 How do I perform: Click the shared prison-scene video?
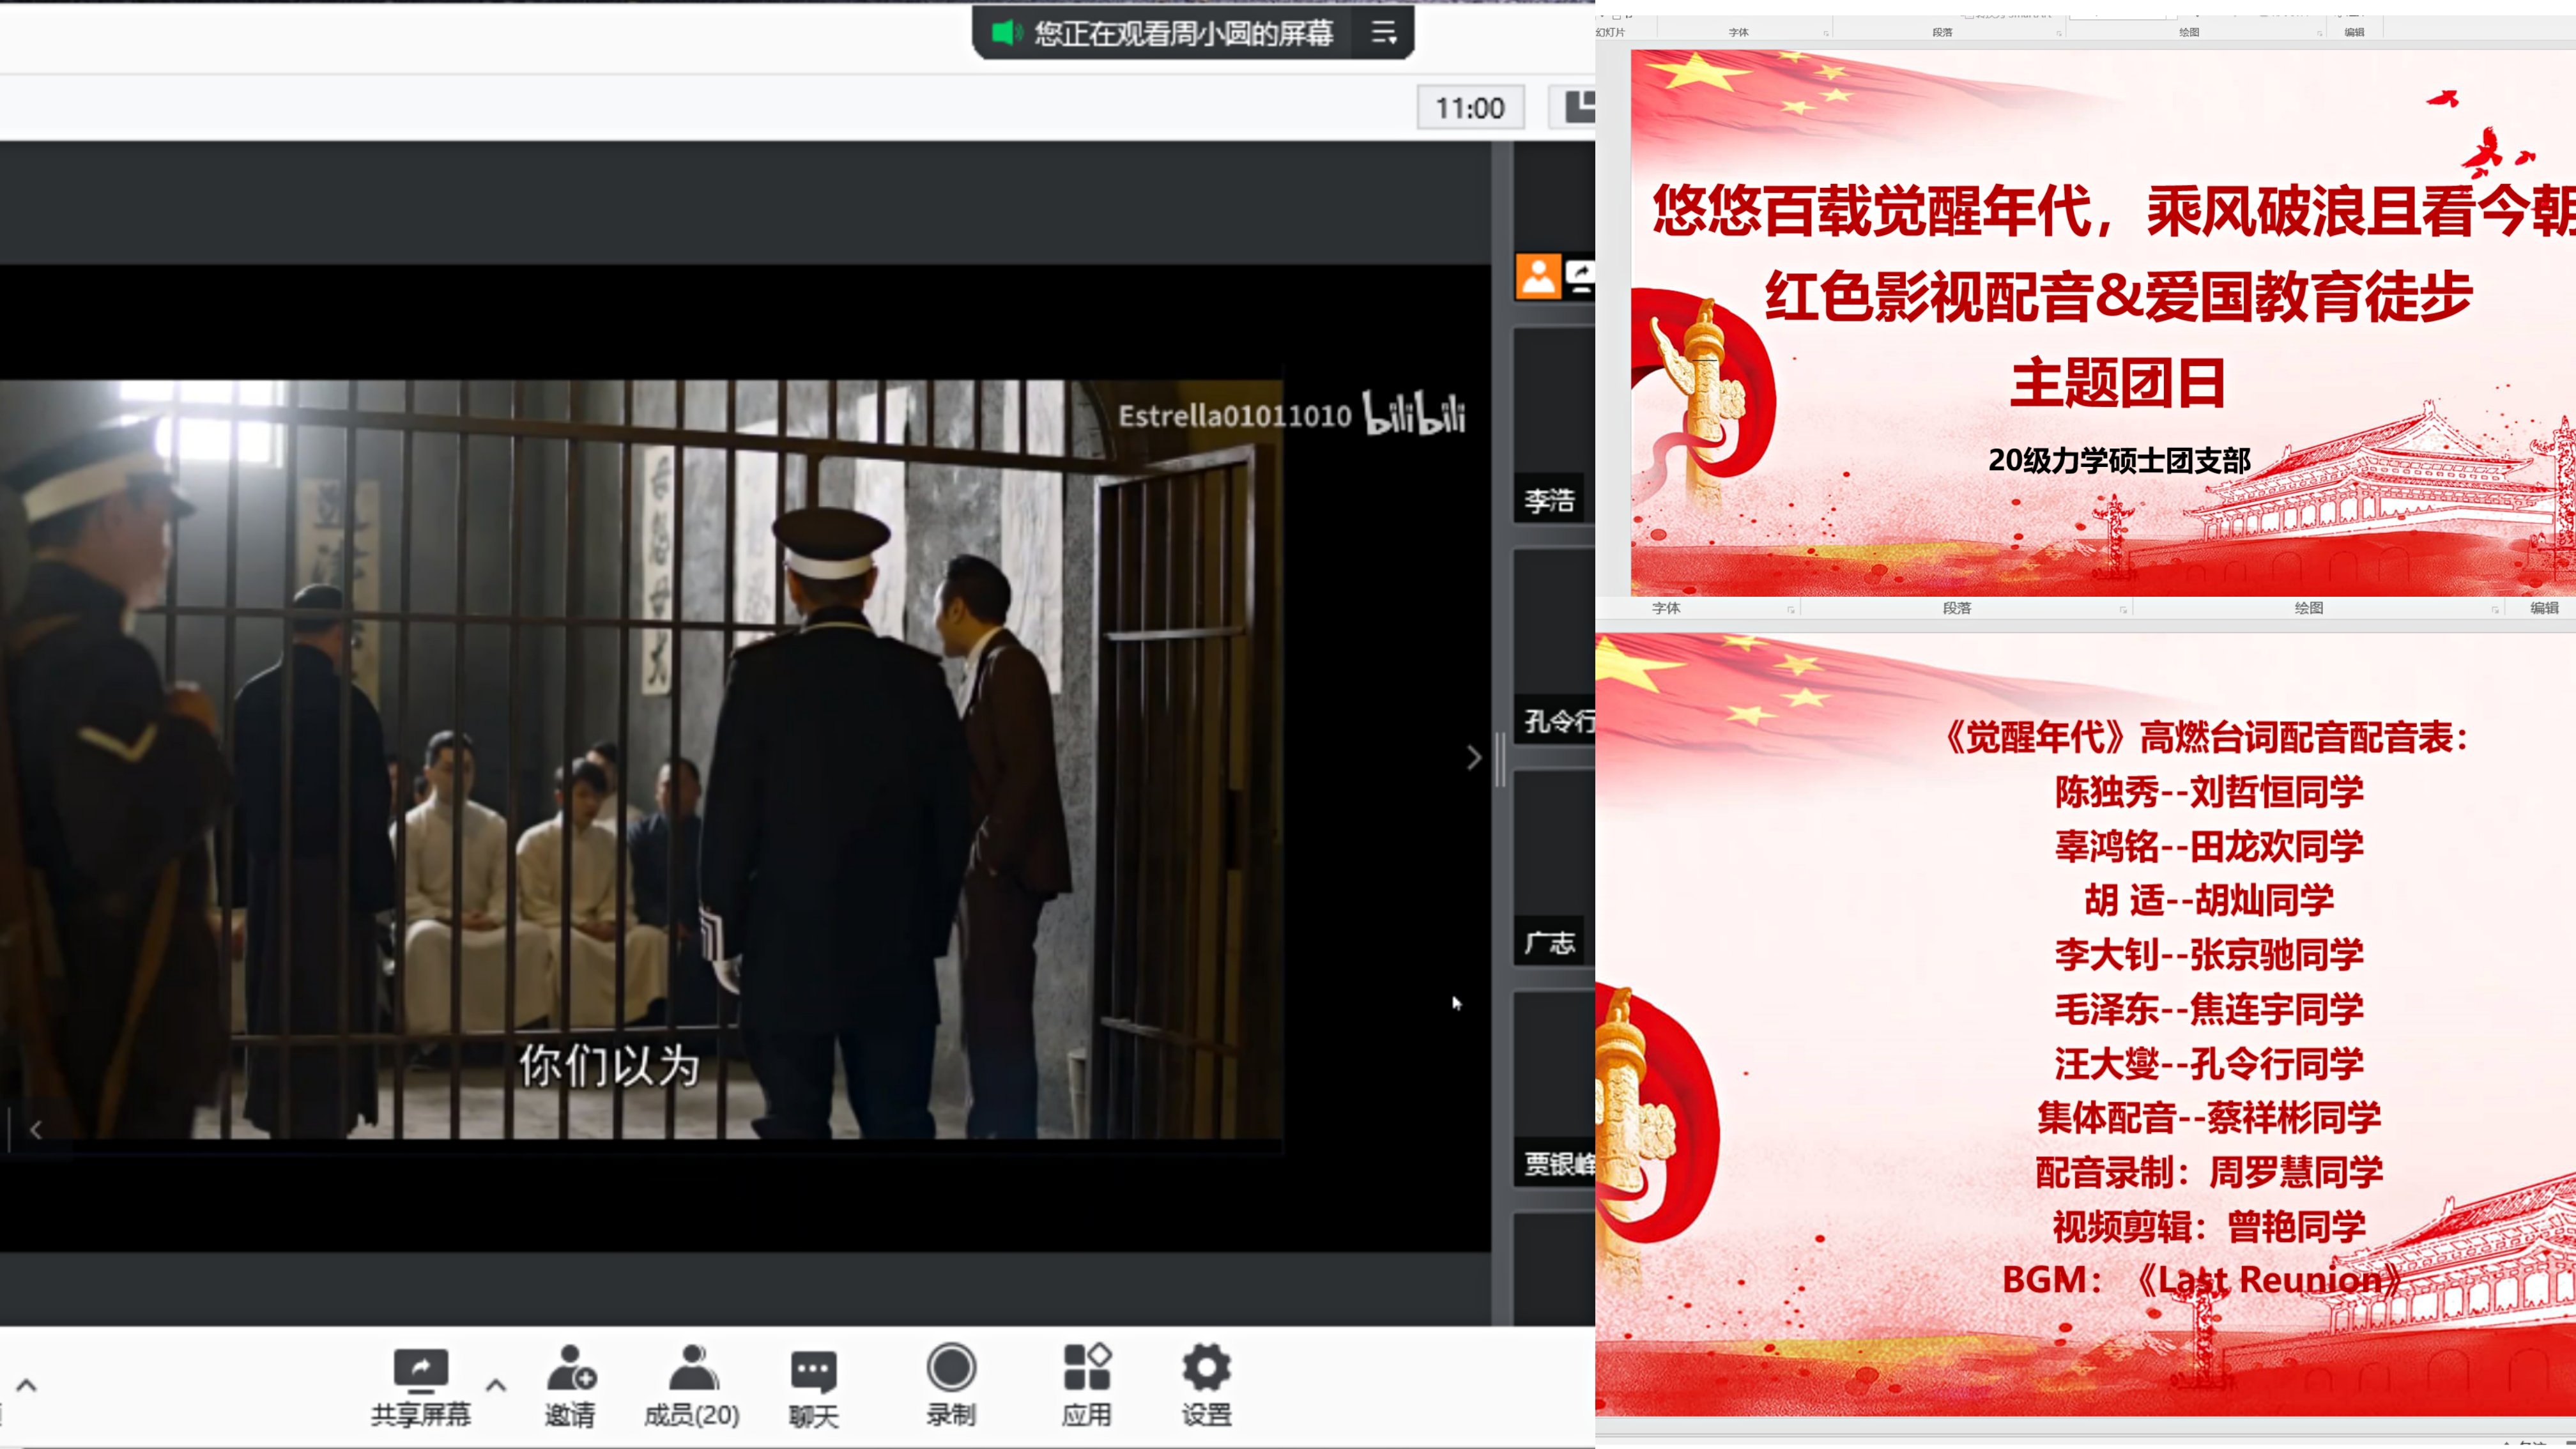641,759
